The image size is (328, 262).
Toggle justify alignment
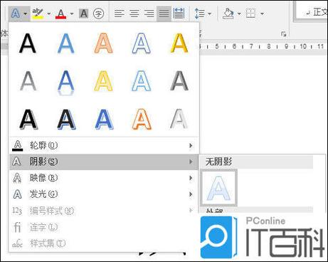[x=164, y=14]
